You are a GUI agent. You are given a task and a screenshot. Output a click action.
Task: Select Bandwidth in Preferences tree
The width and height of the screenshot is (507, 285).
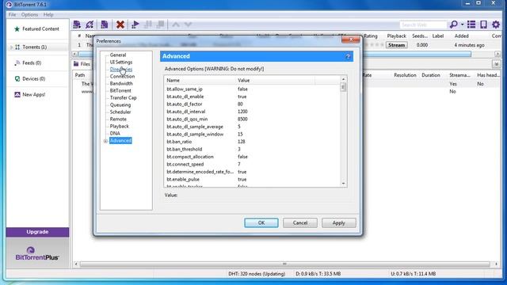pos(121,83)
